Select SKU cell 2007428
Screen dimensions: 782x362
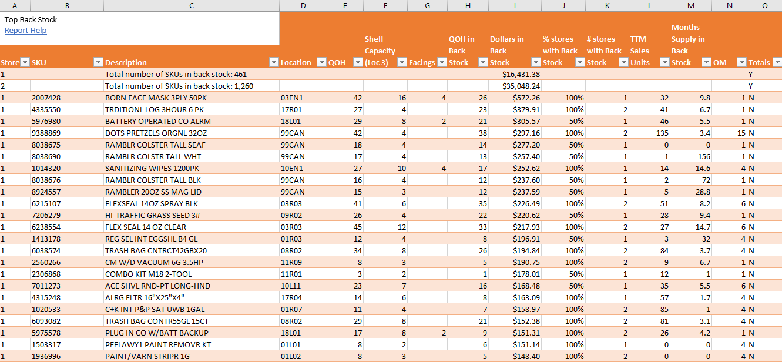coord(67,98)
